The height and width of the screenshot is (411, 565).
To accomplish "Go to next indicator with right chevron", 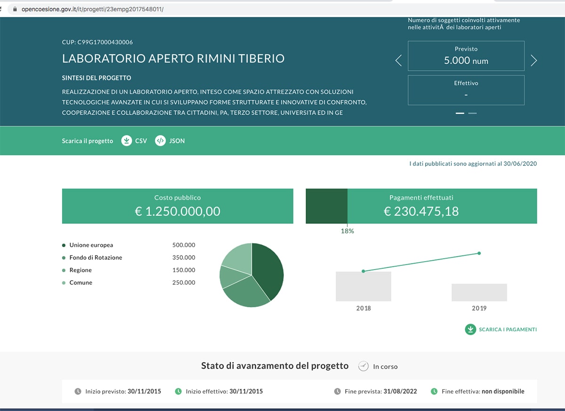I will [534, 60].
